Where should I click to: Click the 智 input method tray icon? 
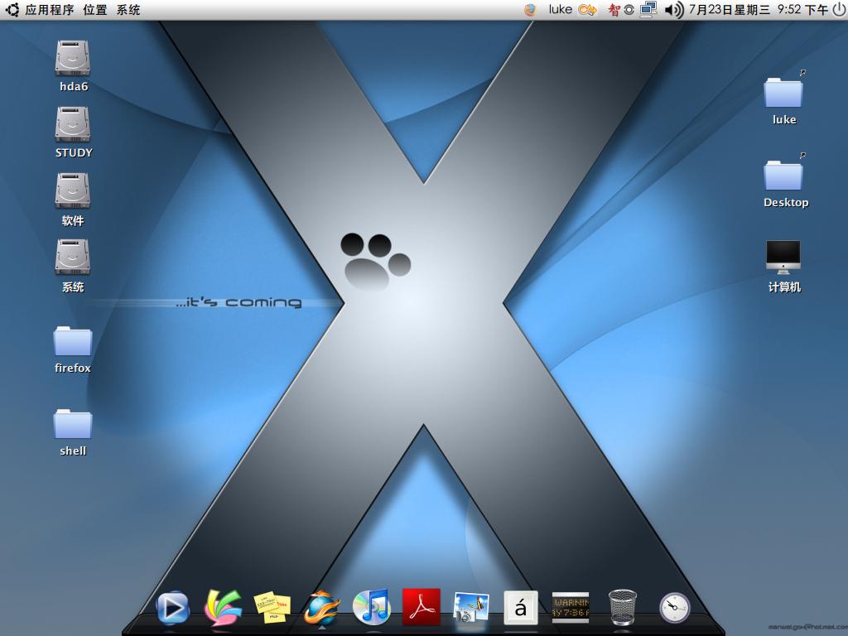coord(614,10)
